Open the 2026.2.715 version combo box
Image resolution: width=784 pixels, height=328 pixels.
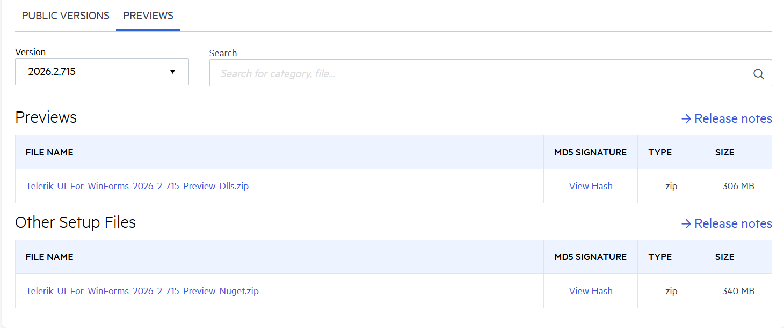[x=102, y=72]
